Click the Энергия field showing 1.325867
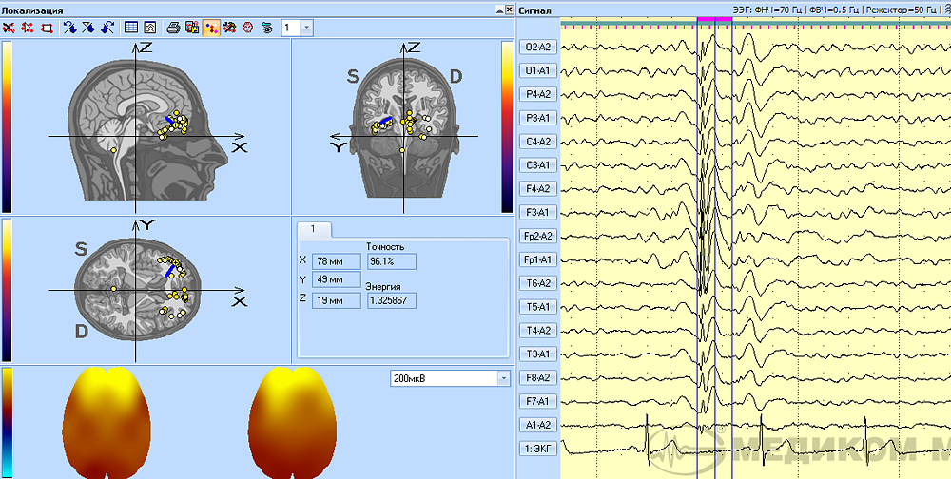The image size is (951, 479). (391, 300)
